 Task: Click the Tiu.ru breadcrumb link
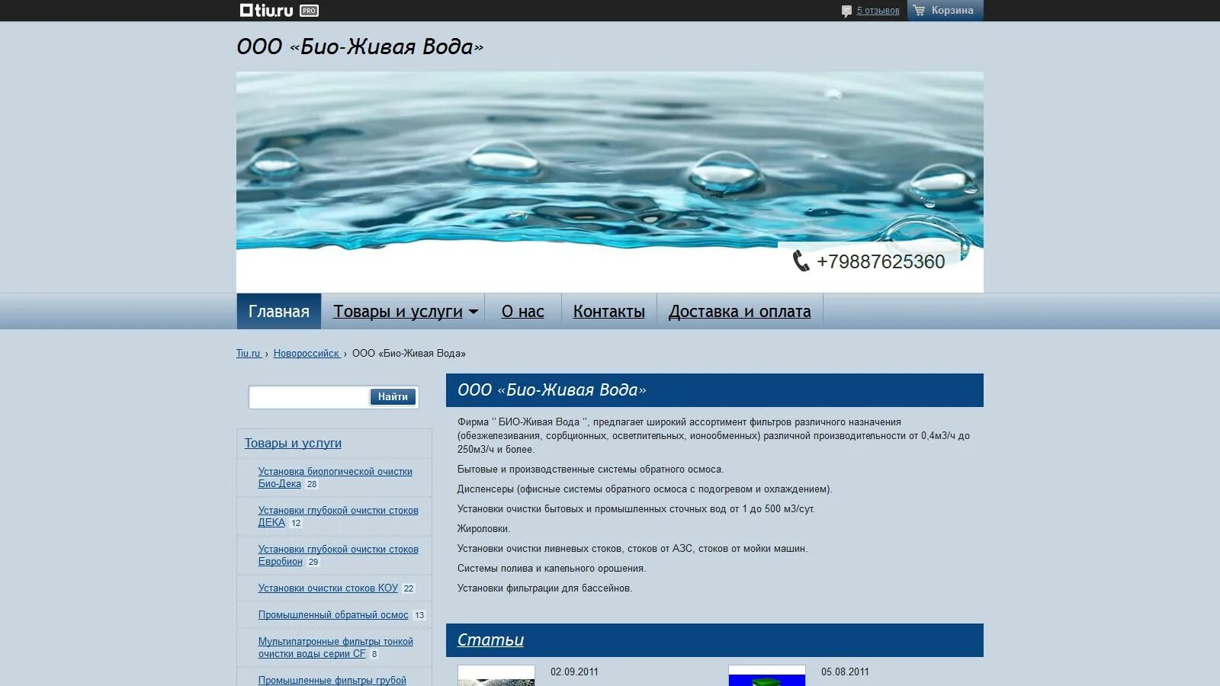(x=249, y=354)
